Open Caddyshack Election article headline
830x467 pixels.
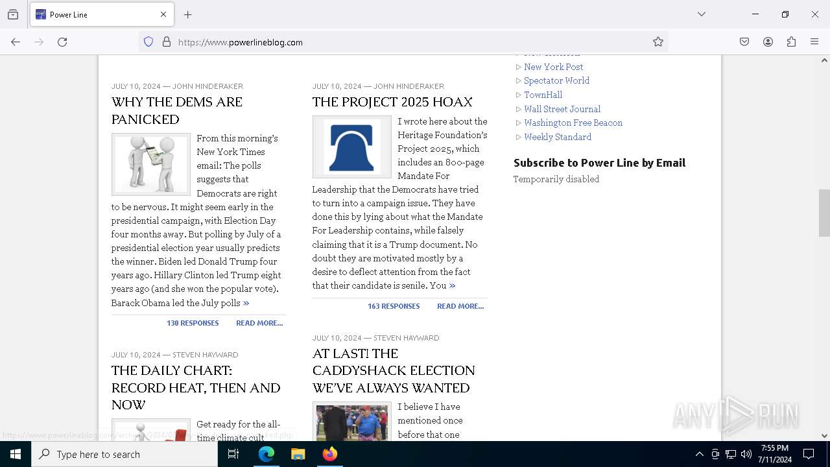point(394,370)
